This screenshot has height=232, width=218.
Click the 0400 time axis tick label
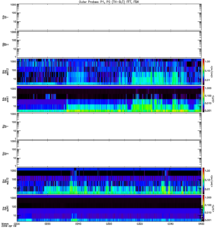click(x=201, y=224)
